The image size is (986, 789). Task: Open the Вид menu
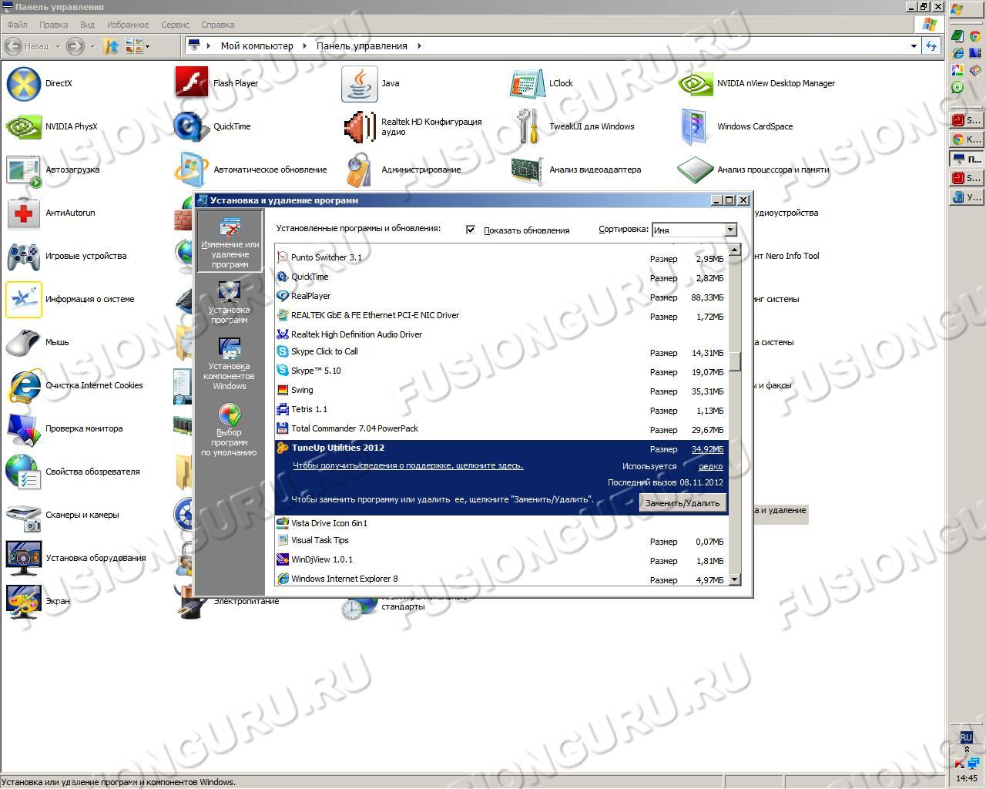click(x=88, y=25)
